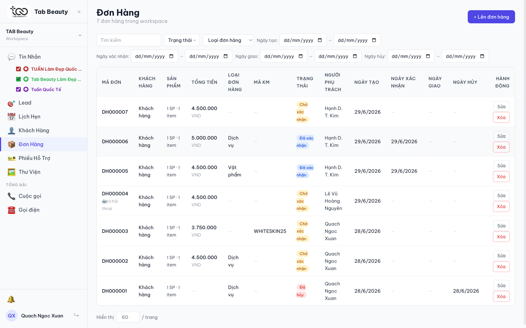Screen dimensions: 526x328
Task: Open Cuộc gọi via the phone handset icon
Action: (11, 196)
